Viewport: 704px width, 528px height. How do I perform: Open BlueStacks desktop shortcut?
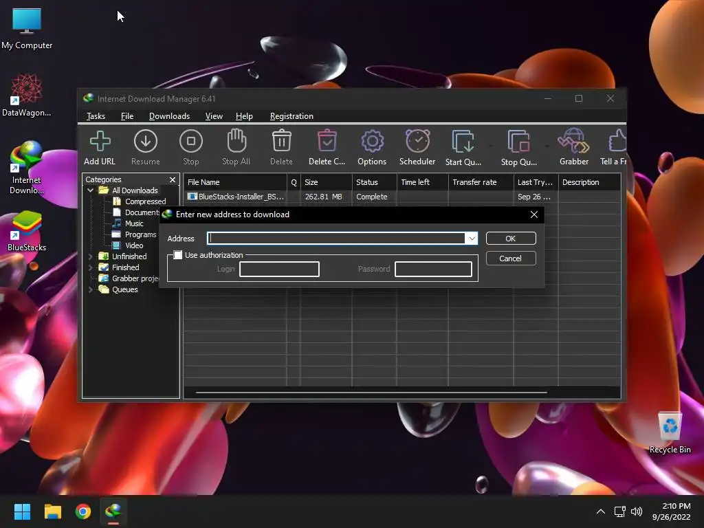(x=27, y=231)
